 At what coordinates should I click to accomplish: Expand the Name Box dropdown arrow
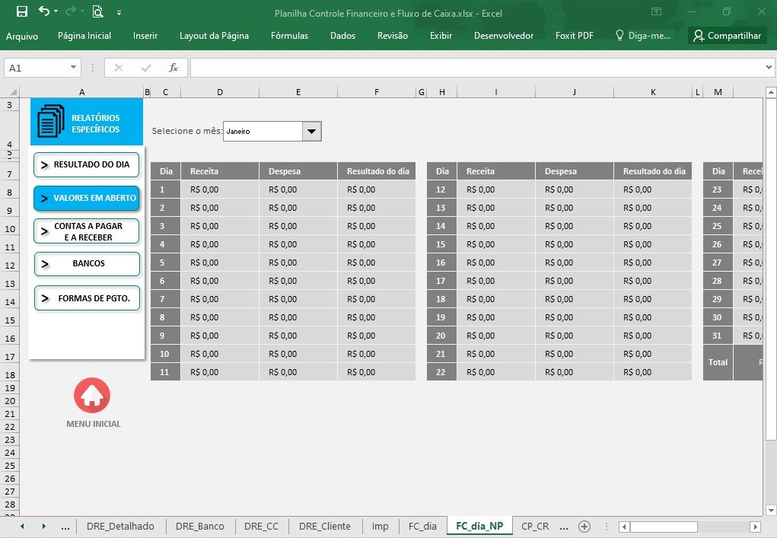[73, 68]
